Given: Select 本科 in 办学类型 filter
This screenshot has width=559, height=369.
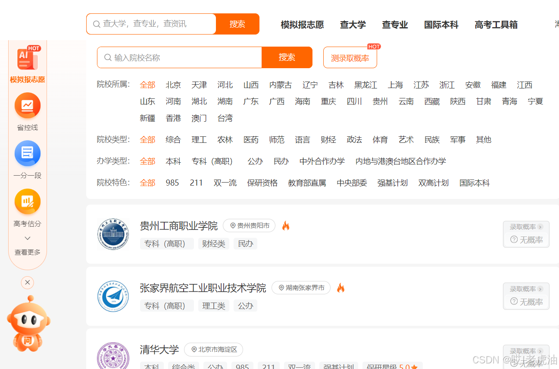Looking at the screenshot, I should (173, 161).
